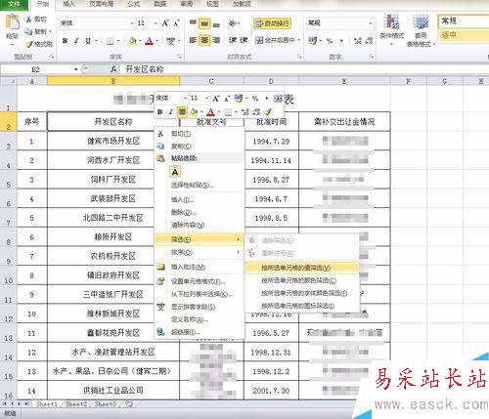Choose 选择性粘贴(S) in context menu
Image resolution: width=489 pixels, height=419 pixels.
(200, 186)
